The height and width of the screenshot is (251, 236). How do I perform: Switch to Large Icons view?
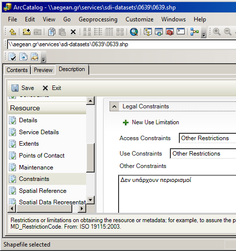pyautogui.click(x=87, y=32)
